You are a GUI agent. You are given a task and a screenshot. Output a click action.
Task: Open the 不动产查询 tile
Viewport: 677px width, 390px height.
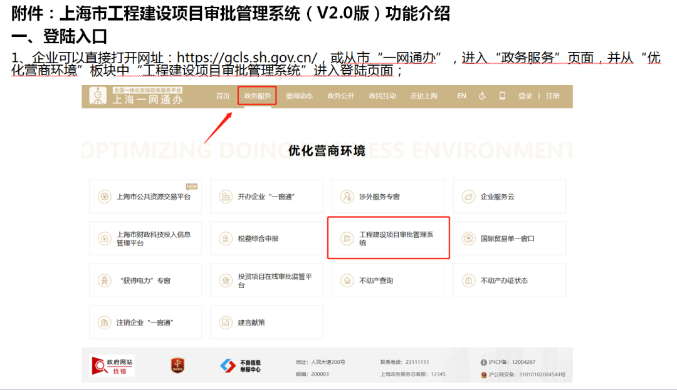(x=388, y=280)
